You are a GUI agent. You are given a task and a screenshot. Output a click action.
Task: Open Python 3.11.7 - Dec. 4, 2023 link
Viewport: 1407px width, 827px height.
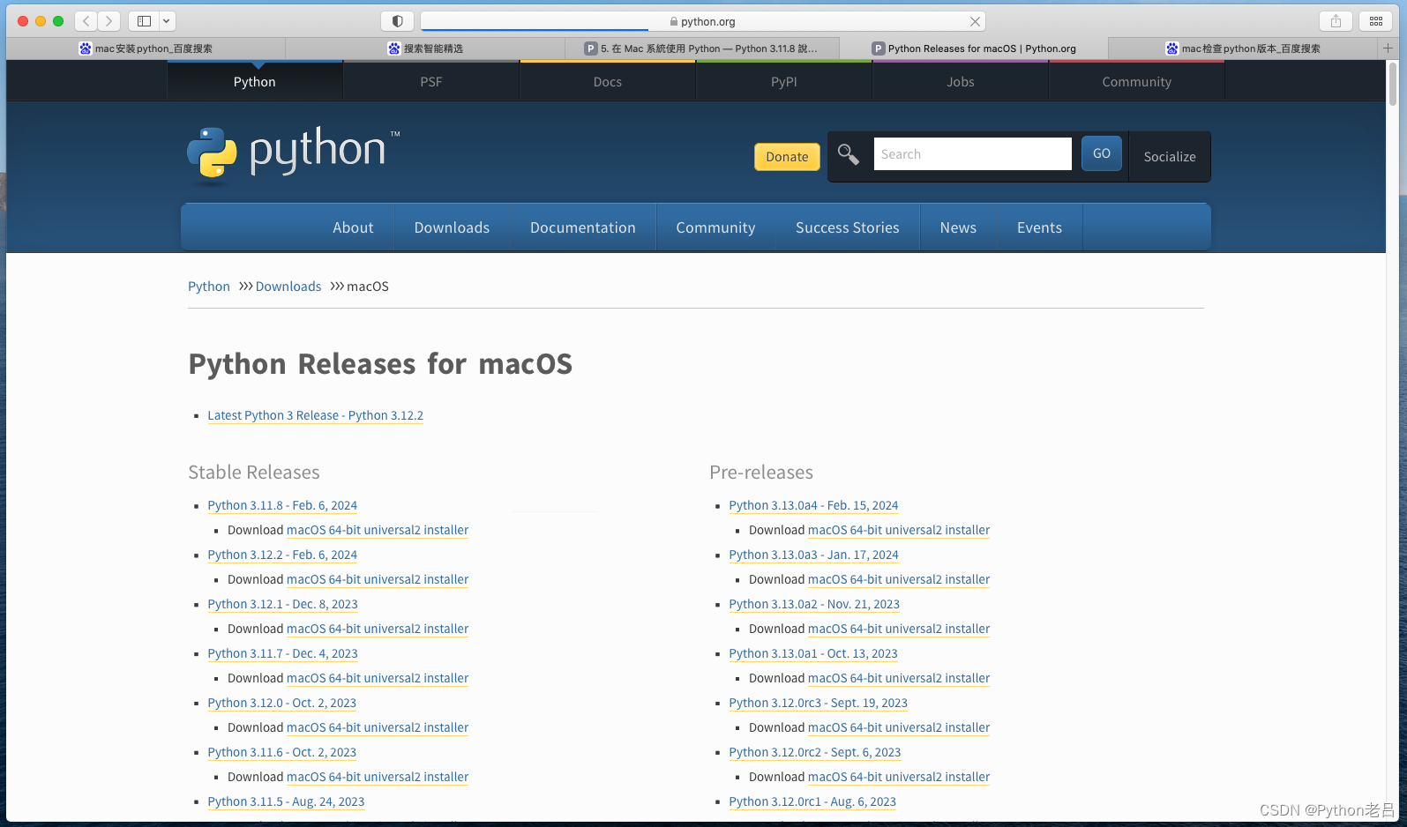(282, 653)
